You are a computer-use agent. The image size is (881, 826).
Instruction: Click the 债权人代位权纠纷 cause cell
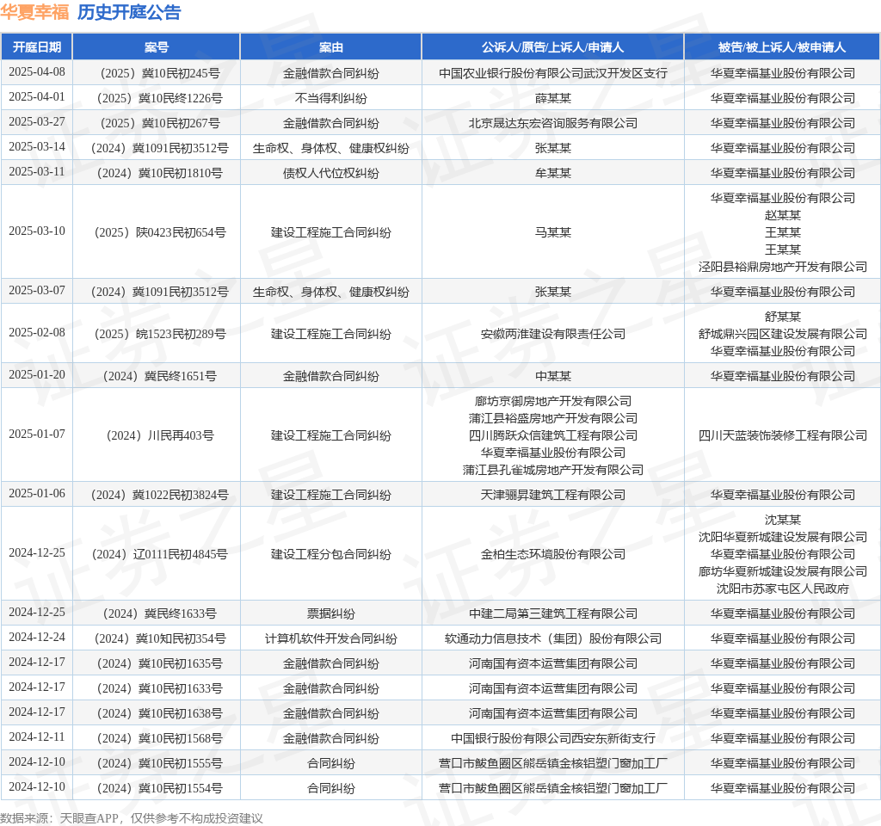click(331, 173)
